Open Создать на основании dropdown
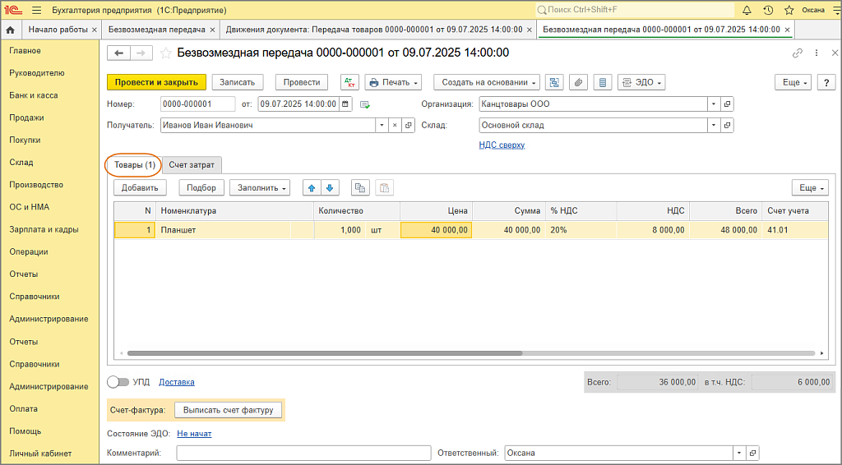Screen dimensions: 842x465 (x=487, y=83)
